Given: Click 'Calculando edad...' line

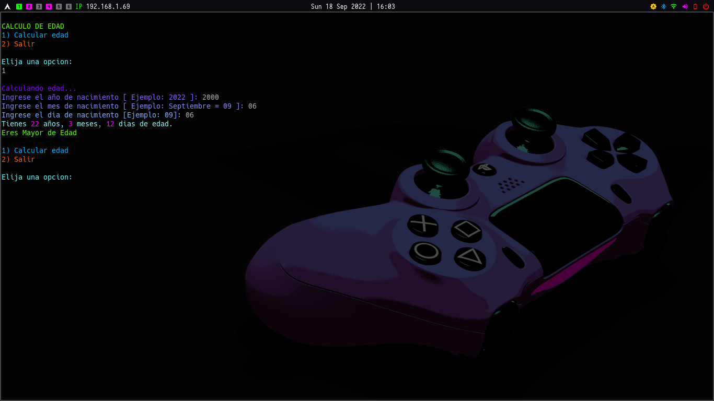Looking at the screenshot, I should point(39,88).
